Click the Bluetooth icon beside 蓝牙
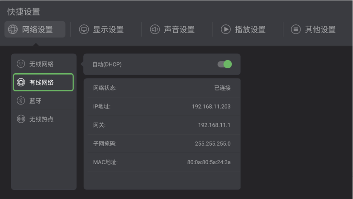 click(x=21, y=101)
